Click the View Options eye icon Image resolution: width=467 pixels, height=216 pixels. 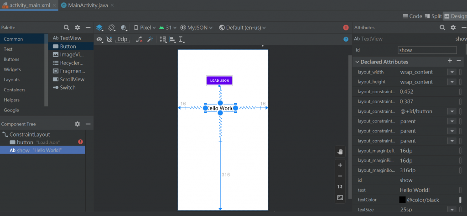pyautogui.click(x=99, y=39)
